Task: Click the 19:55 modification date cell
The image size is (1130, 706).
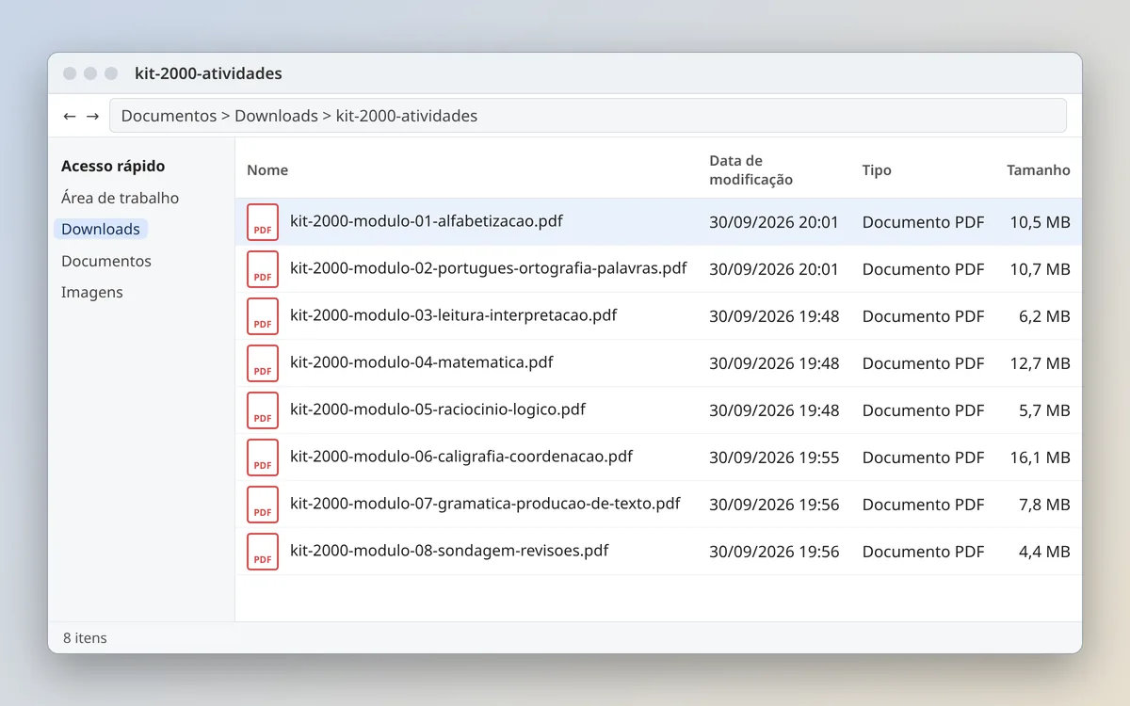Action: point(774,457)
